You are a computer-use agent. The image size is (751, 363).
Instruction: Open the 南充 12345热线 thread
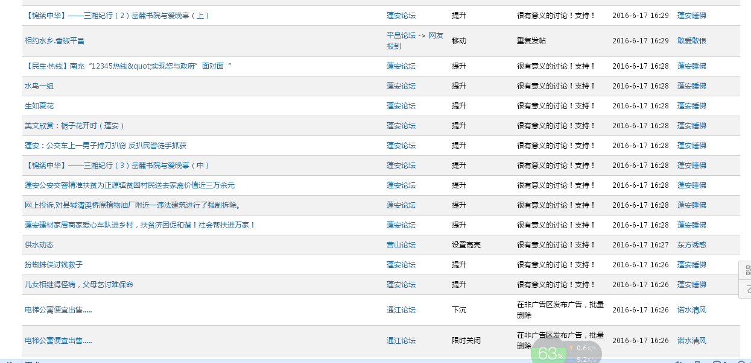pyautogui.click(x=128, y=66)
